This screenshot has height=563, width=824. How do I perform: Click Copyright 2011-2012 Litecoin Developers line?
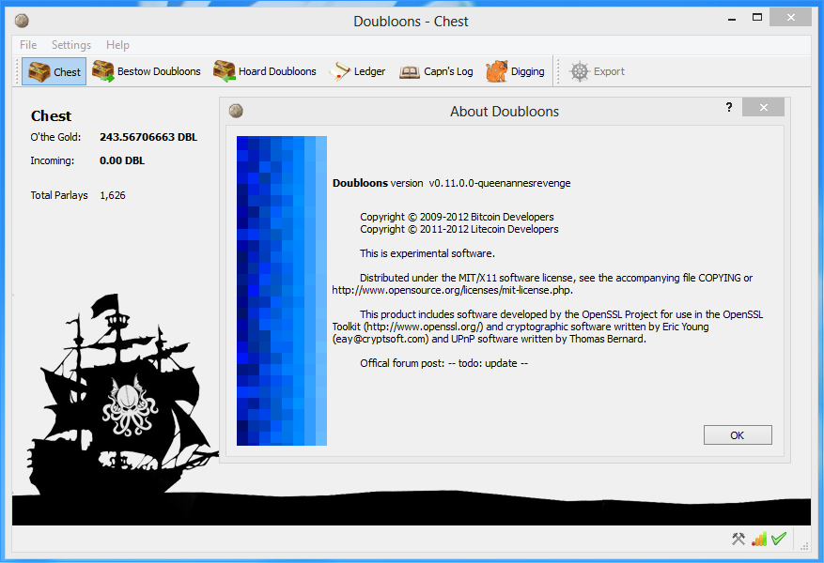[459, 229]
